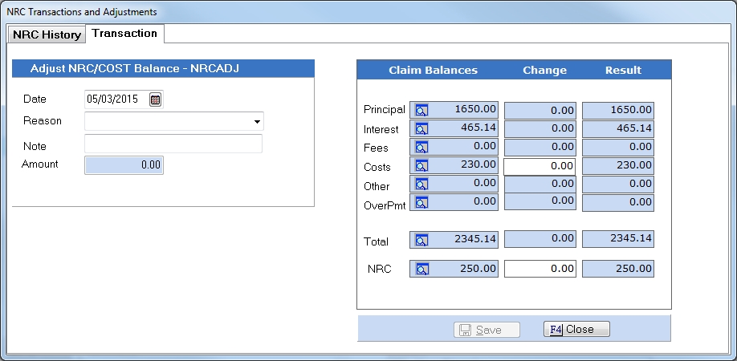Click the Amount input field
The image size is (737, 361).
[124, 164]
